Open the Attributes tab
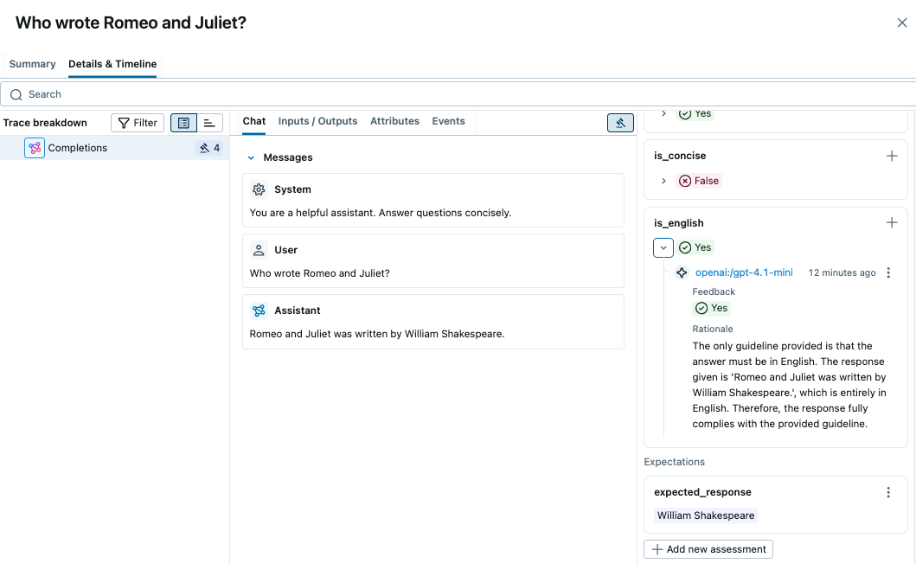 coord(394,121)
